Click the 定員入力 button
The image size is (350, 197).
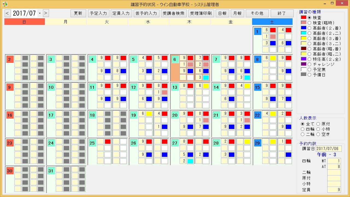pyautogui.click(x=121, y=13)
